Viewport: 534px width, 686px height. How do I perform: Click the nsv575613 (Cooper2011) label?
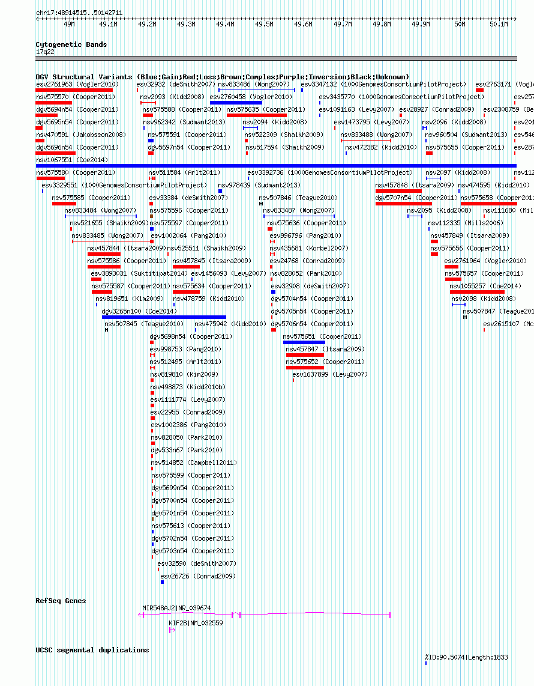pyautogui.click(x=191, y=526)
